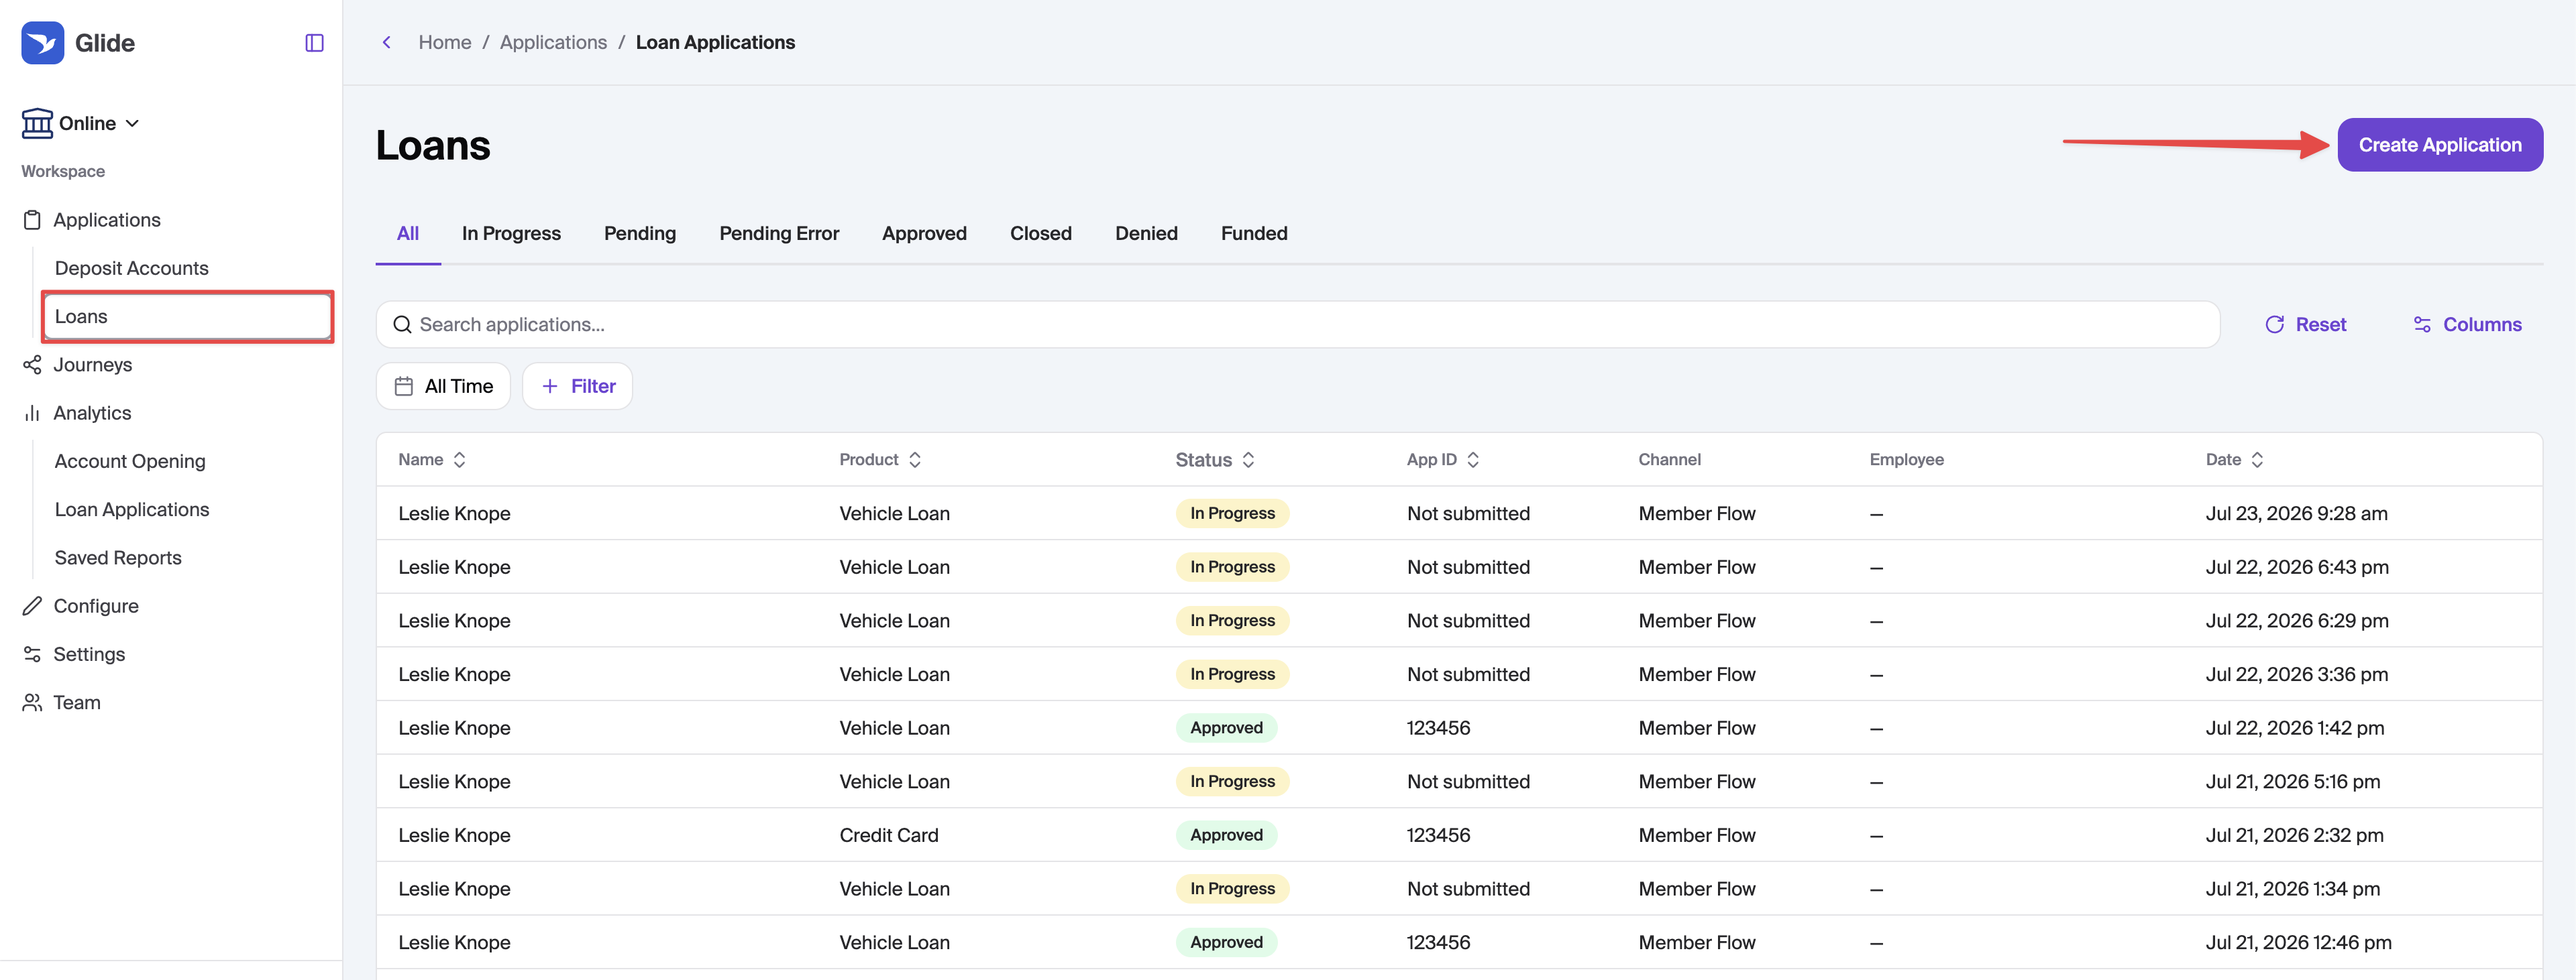The height and width of the screenshot is (980, 2576).
Task: Switch to the In Progress tab
Action: tap(511, 234)
